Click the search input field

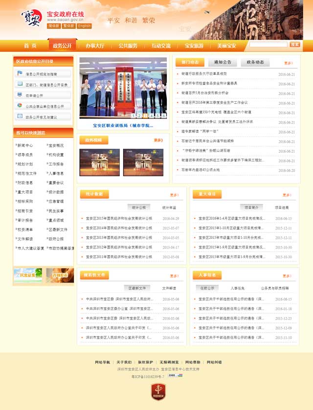268,45
